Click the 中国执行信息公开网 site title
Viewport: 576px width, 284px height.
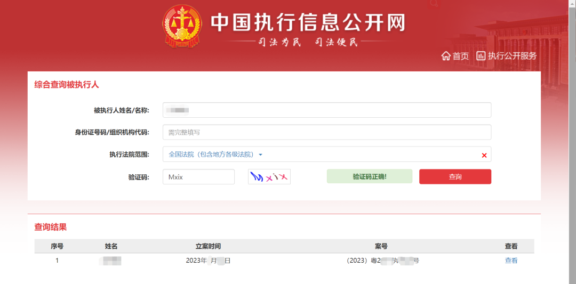click(308, 23)
